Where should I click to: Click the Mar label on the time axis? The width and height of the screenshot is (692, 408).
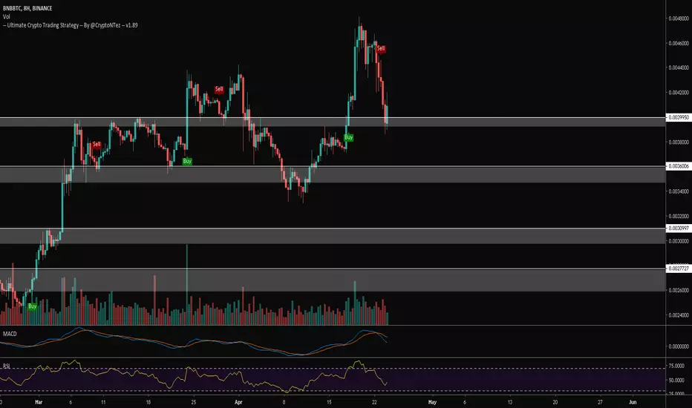tap(39, 402)
